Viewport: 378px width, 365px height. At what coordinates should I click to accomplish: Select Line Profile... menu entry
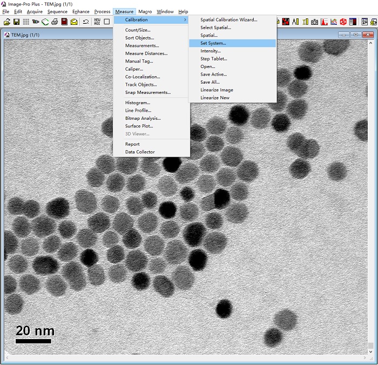(x=138, y=111)
